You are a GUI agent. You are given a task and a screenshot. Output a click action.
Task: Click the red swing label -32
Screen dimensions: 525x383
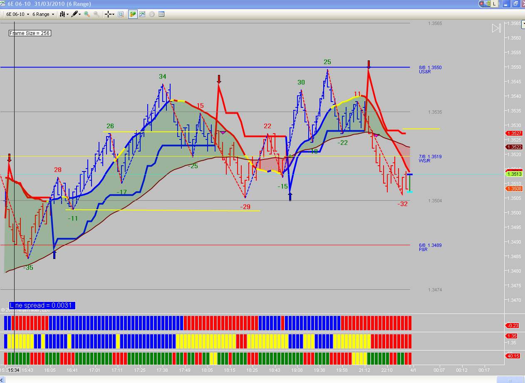(402, 204)
